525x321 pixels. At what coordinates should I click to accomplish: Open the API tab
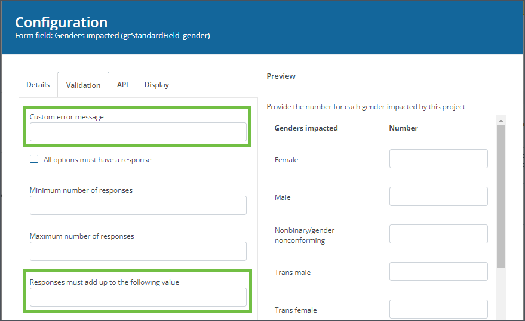122,85
